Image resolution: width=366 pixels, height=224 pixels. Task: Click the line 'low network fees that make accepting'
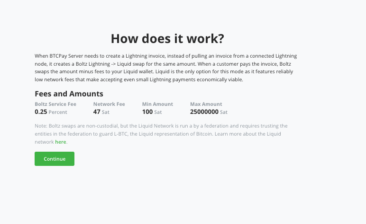[139, 80]
